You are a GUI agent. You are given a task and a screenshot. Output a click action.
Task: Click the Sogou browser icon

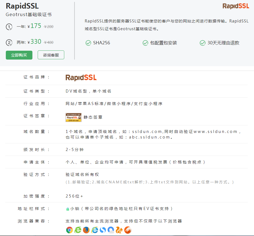(103, 230)
